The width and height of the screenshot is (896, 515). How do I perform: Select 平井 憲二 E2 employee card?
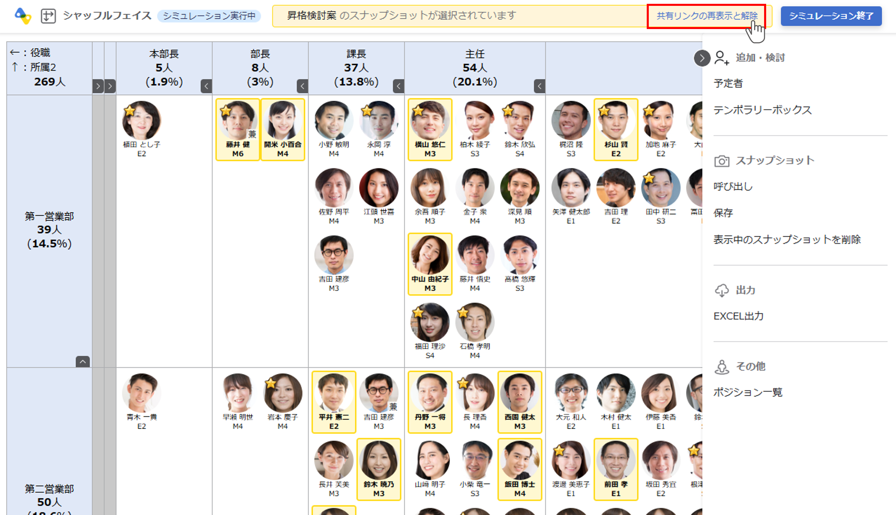(333, 402)
